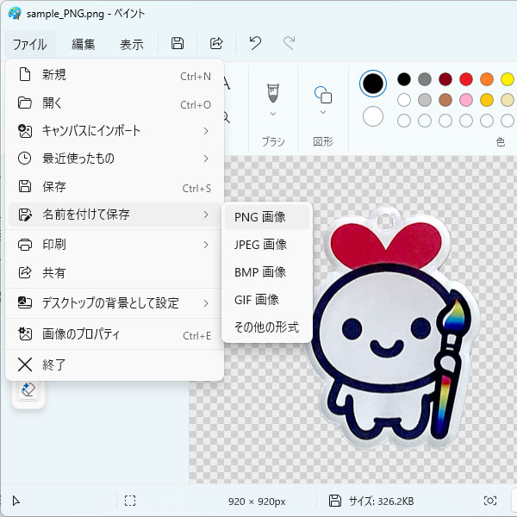
Task: Click the サイズ: 326.2KB status text
Action: coord(381,501)
